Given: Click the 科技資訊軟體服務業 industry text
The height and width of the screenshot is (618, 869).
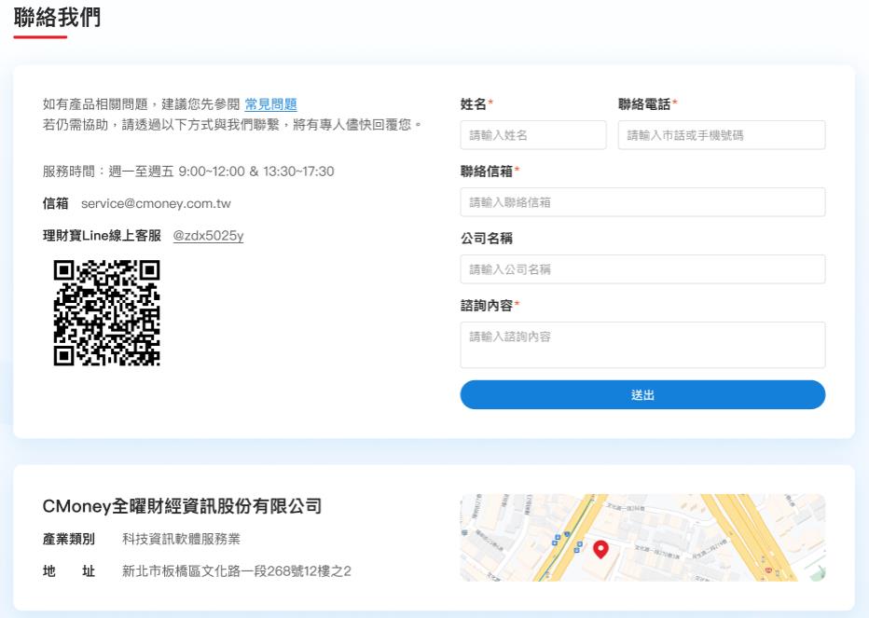Looking at the screenshot, I should tap(181, 539).
